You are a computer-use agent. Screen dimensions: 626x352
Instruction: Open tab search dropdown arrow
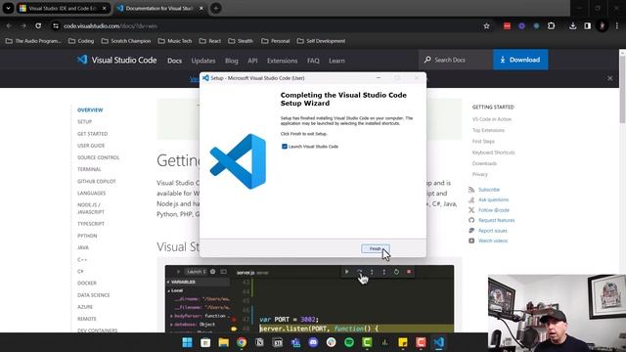pos(8,8)
